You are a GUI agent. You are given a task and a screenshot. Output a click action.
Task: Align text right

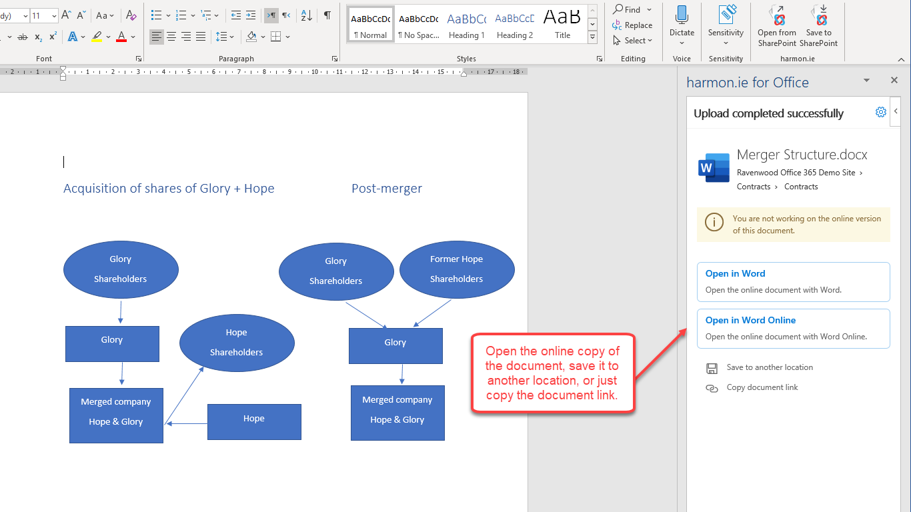click(x=186, y=37)
